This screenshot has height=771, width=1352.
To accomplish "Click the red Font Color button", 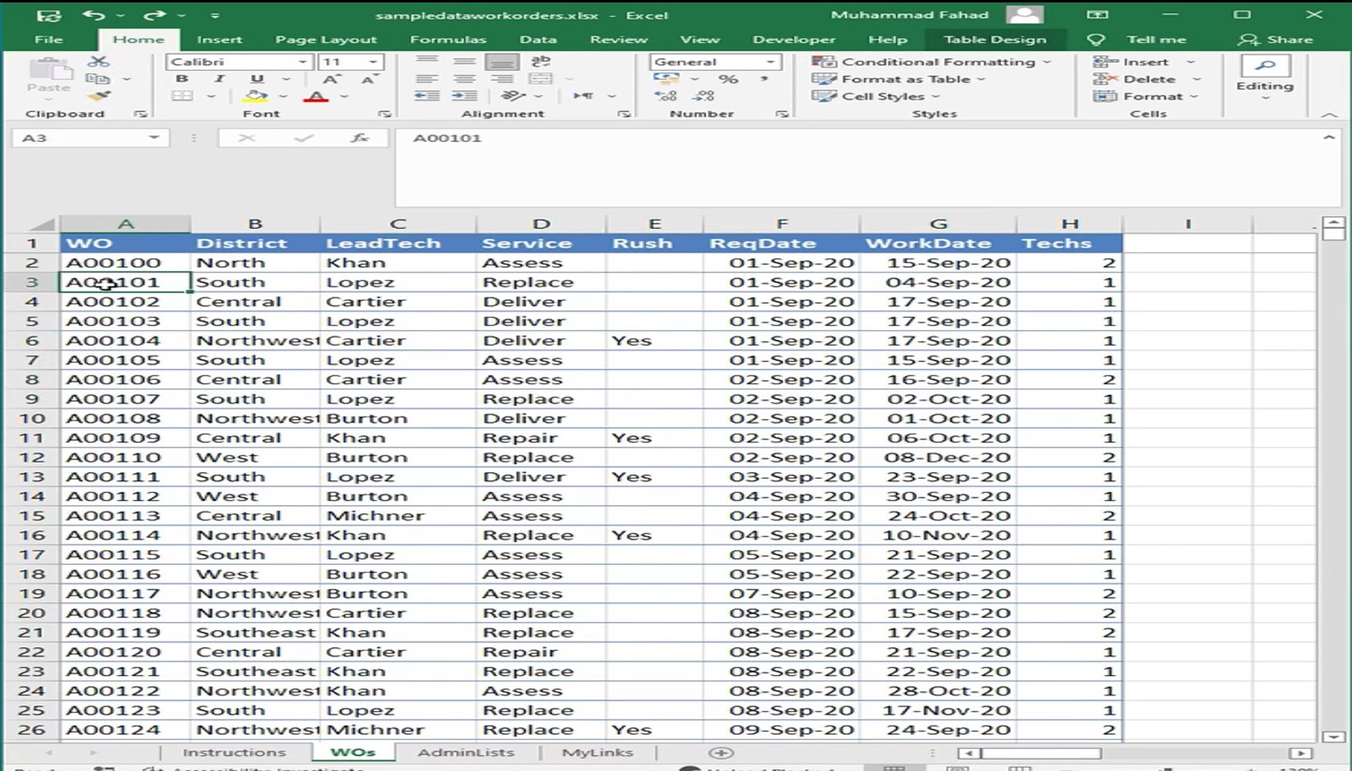I will click(316, 96).
